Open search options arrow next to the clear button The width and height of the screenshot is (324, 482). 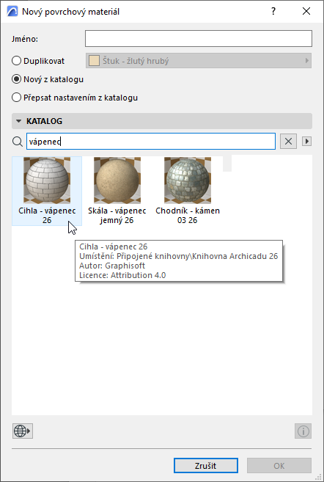306,142
